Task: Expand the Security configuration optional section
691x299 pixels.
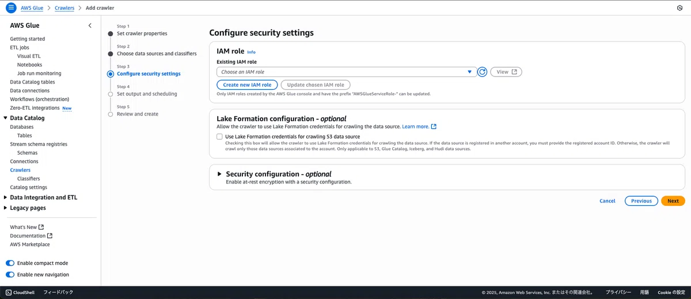Action: pyautogui.click(x=219, y=174)
